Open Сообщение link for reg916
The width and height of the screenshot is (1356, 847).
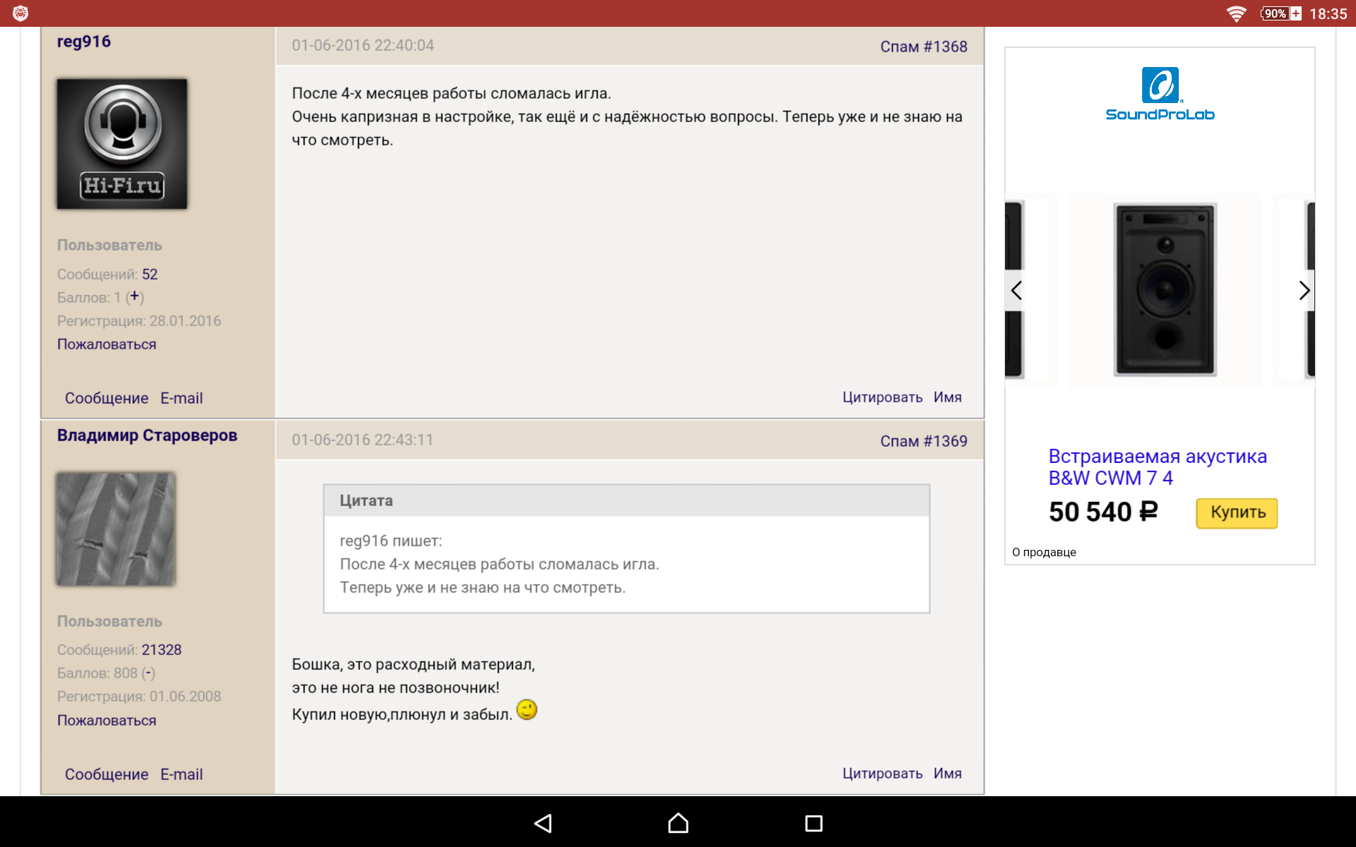pyautogui.click(x=107, y=398)
